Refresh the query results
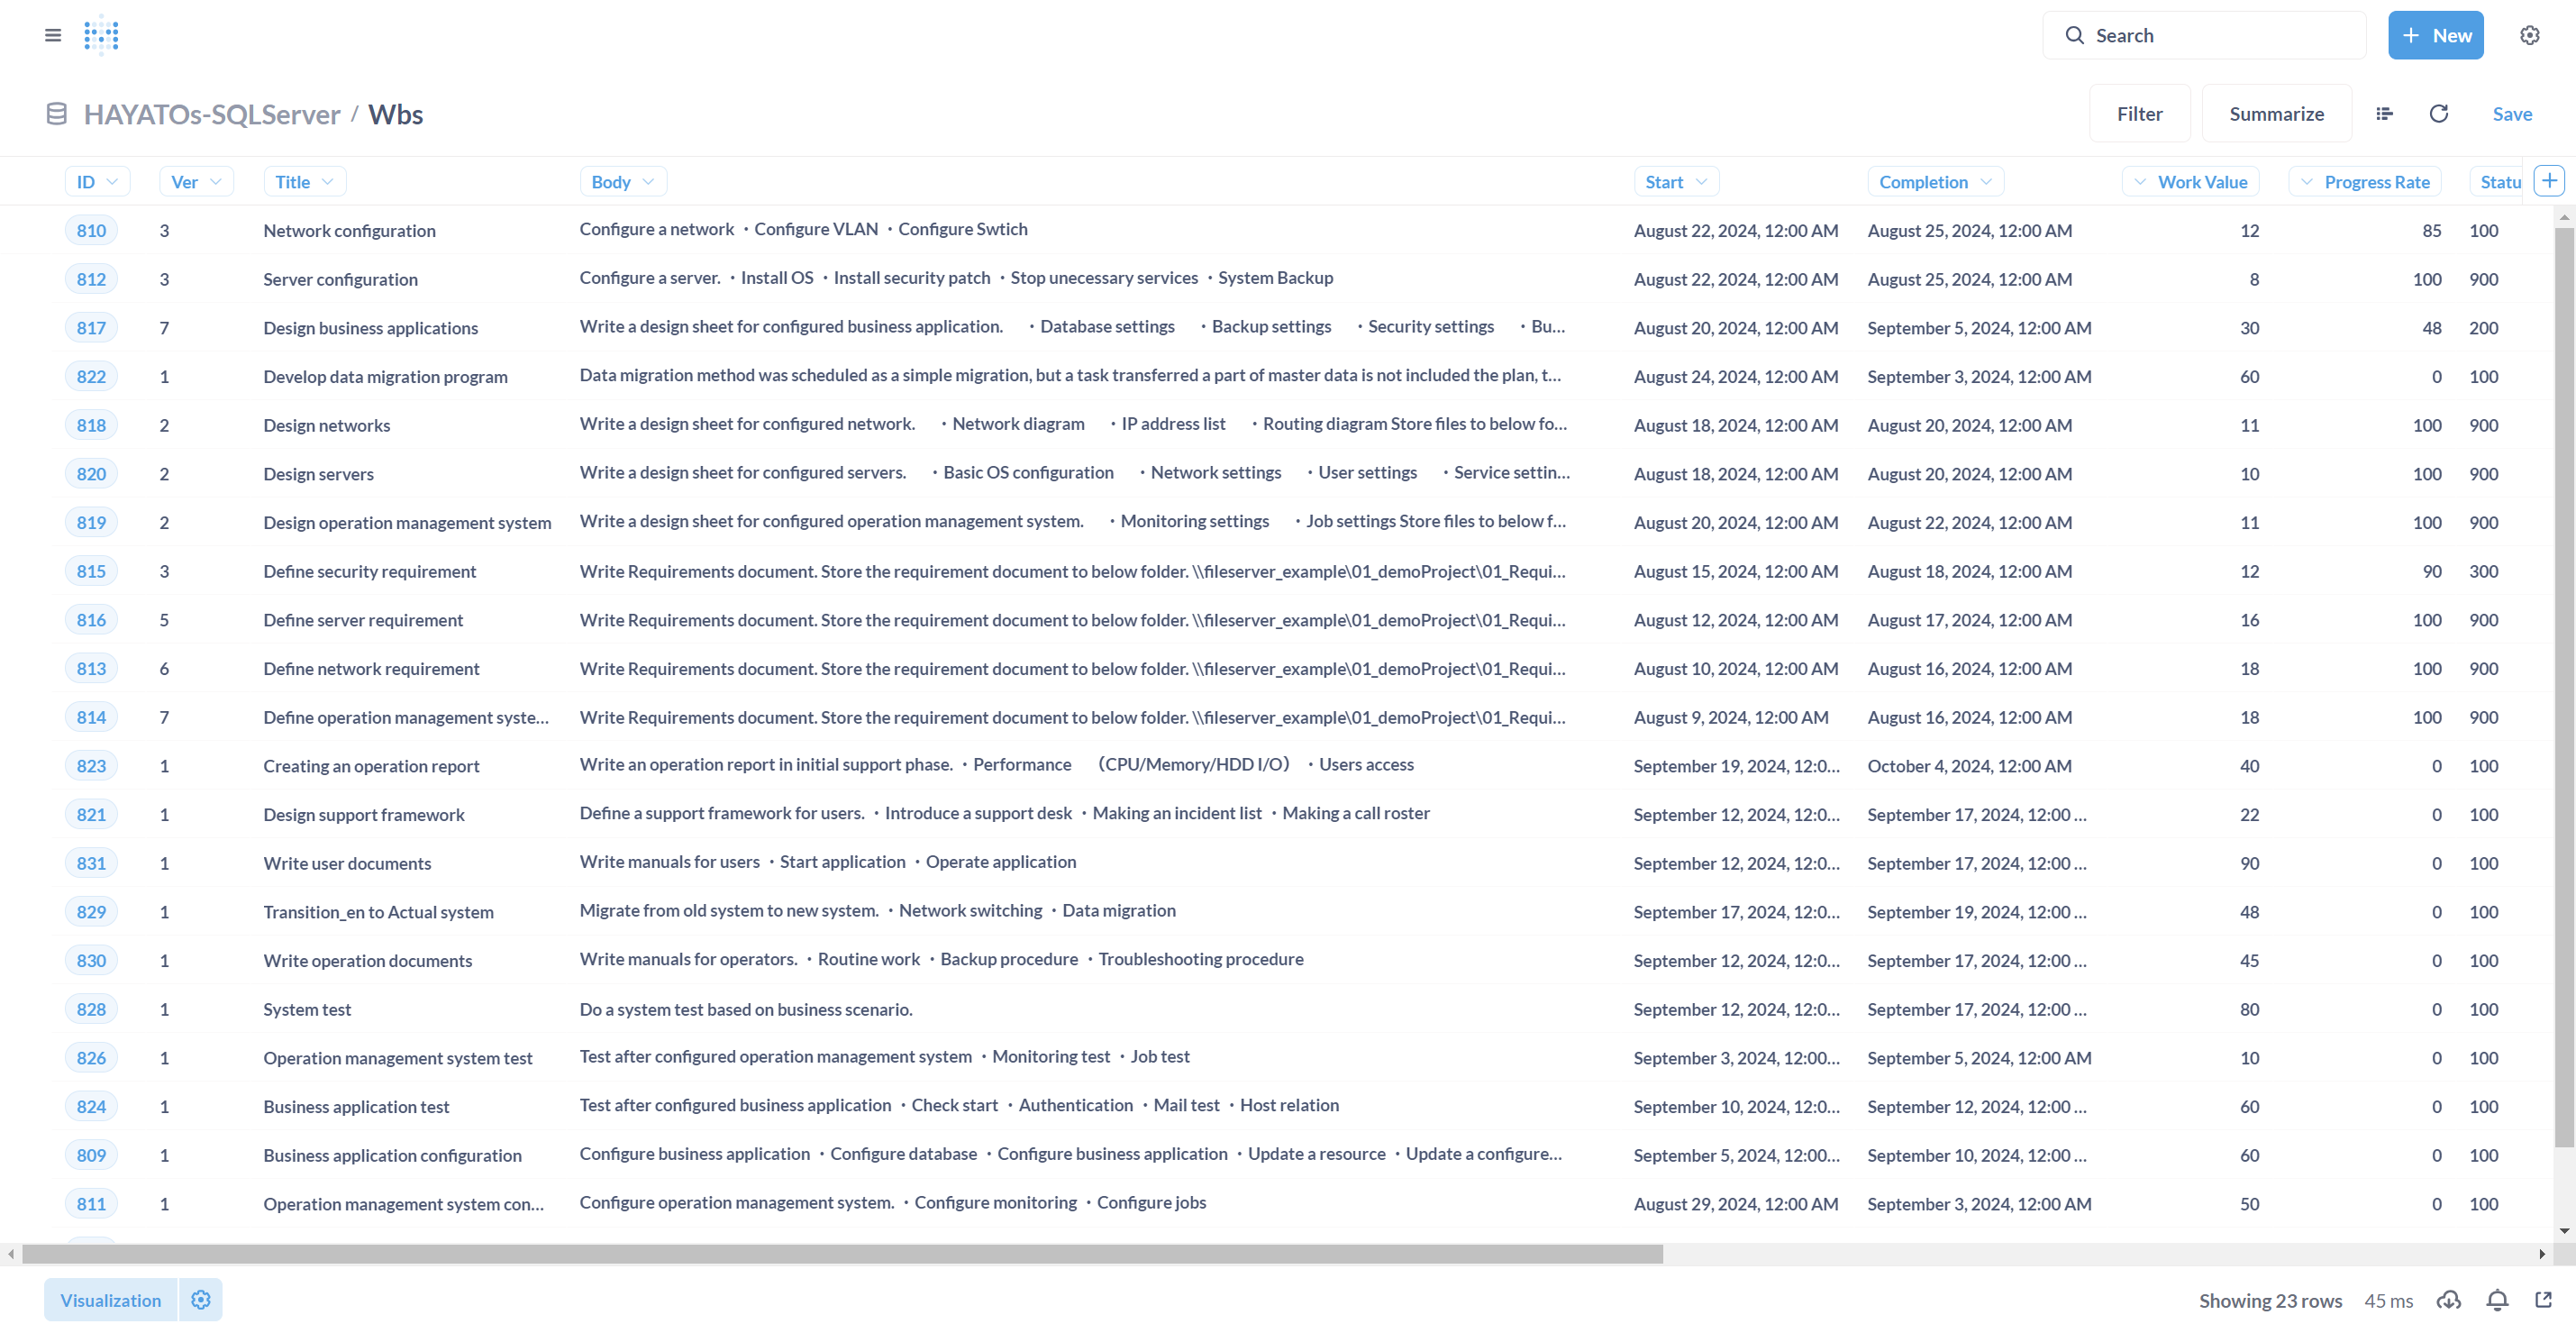 click(x=2438, y=114)
